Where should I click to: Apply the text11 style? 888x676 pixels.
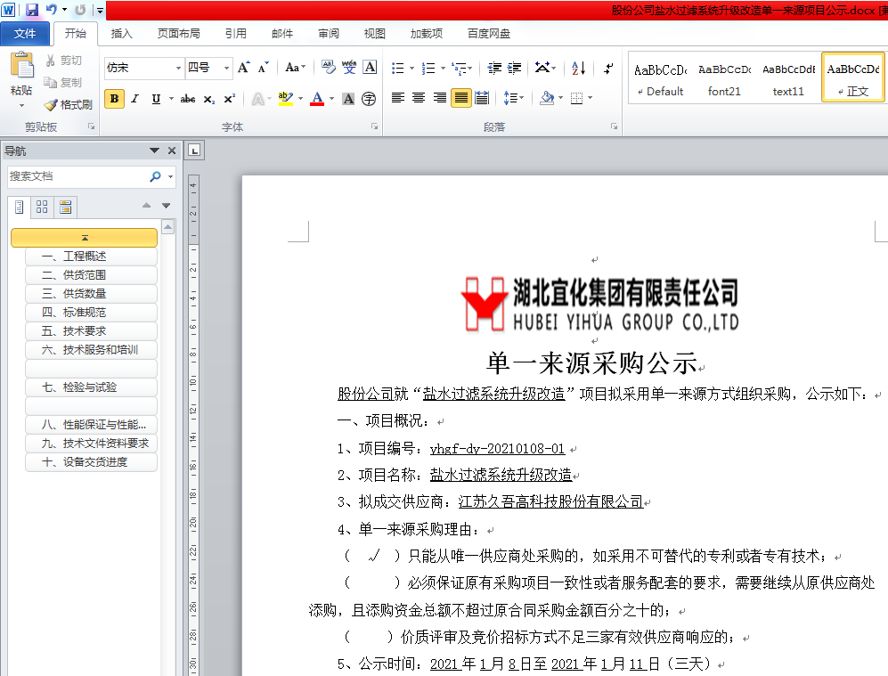pyautogui.click(x=788, y=78)
